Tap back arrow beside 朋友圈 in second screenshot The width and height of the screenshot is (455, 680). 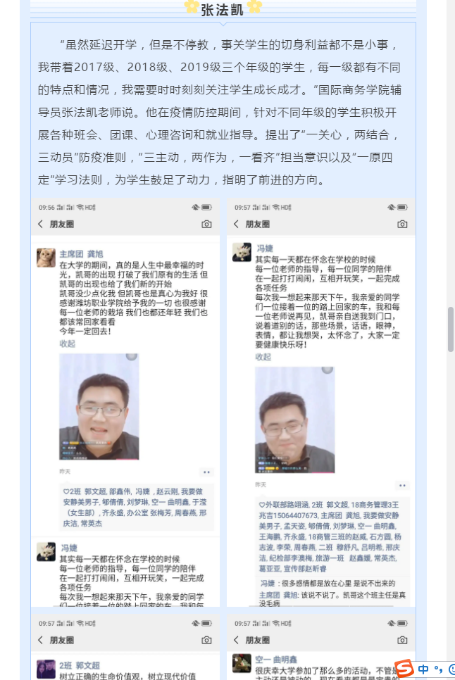[237, 224]
